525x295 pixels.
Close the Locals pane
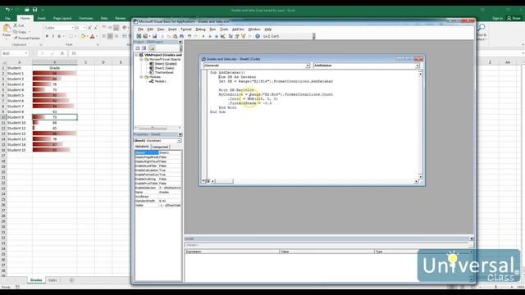472,238
